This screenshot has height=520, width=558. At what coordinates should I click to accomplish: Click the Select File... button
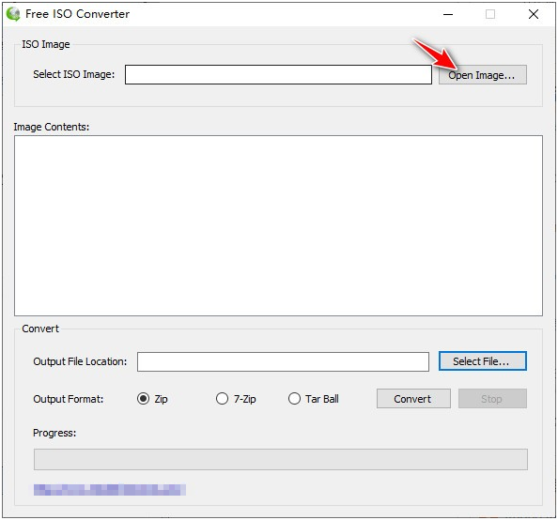point(482,361)
